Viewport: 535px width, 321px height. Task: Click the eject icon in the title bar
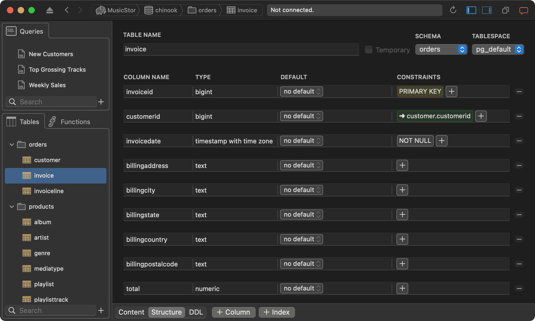coord(49,10)
